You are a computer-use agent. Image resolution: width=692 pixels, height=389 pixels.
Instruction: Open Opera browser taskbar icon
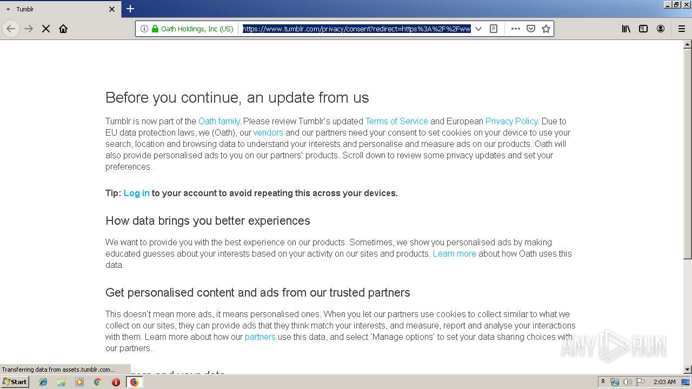pos(116,382)
